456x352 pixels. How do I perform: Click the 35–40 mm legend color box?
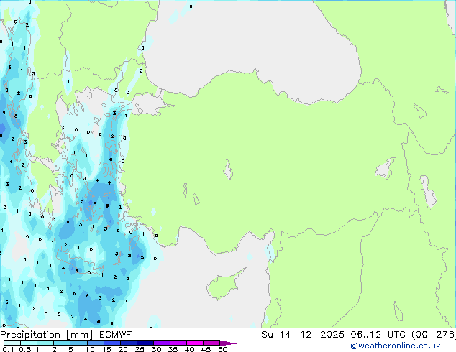(x=178, y=343)
